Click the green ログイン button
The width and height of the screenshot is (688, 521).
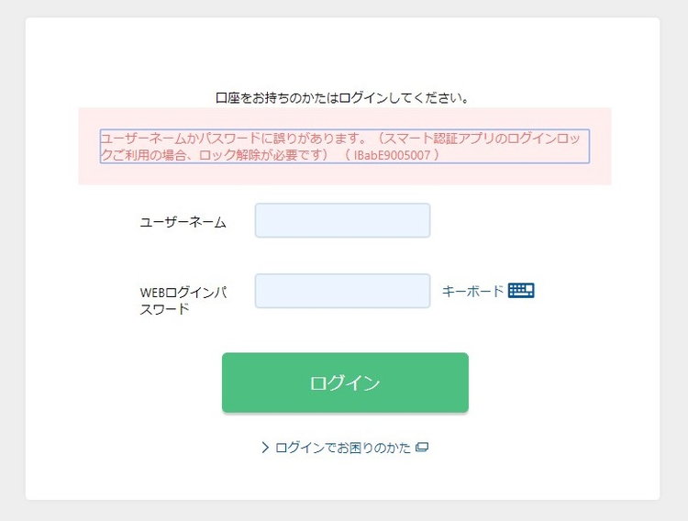coord(345,382)
